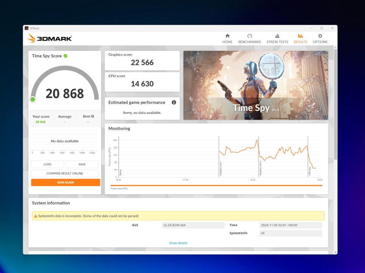Image resolution: width=365 pixels, height=273 pixels.
Task: Click the Monitoring heading
Action: (x=119, y=129)
